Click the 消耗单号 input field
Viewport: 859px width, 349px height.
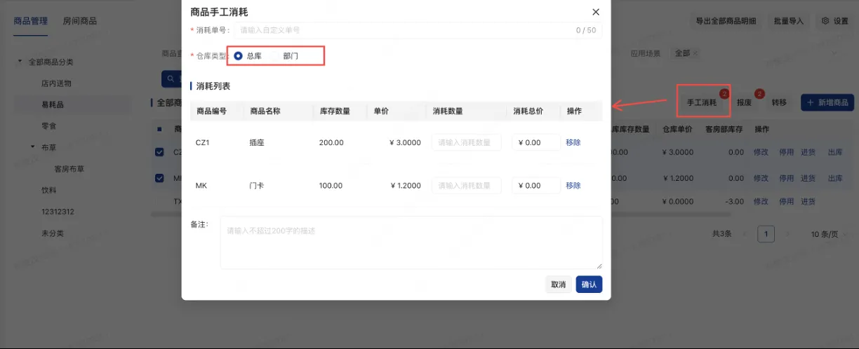[418, 30]
